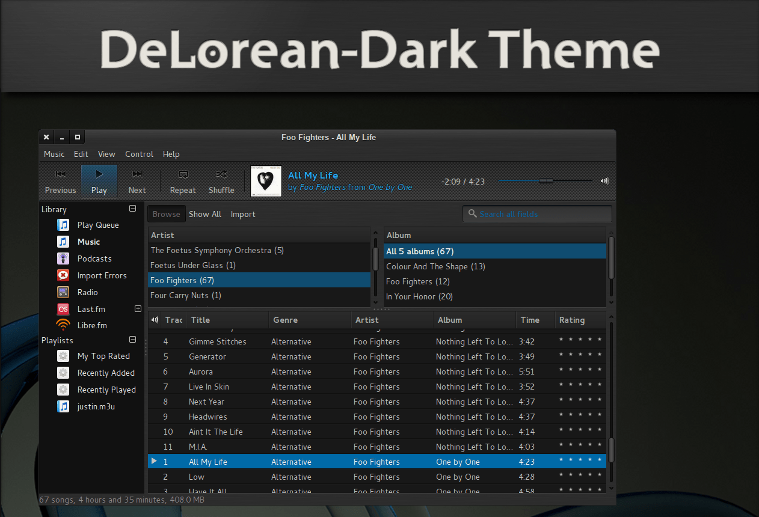
Task: Open the Control menu
Action: point(139,154)
